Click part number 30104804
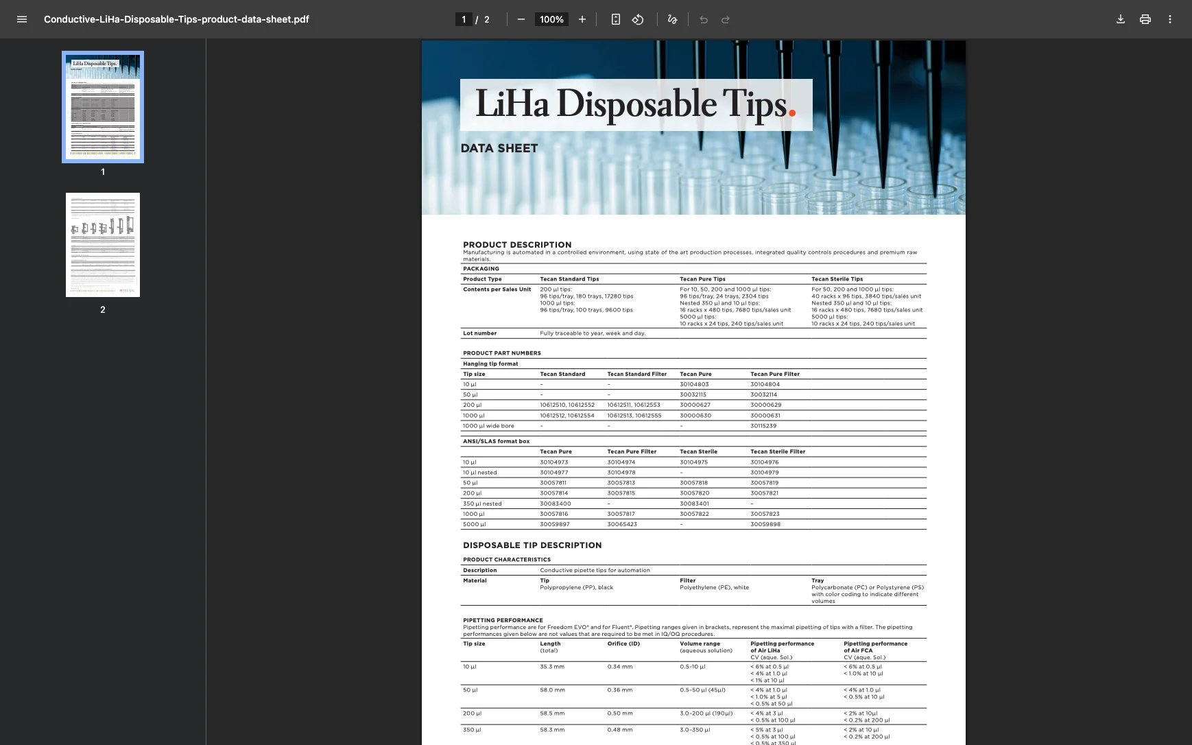 (x=765, y=384)
